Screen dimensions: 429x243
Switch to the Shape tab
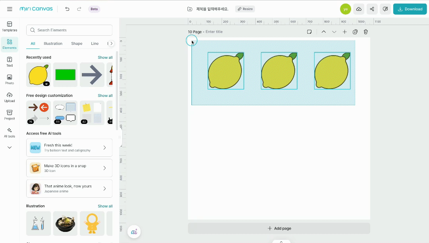point(77,43)
